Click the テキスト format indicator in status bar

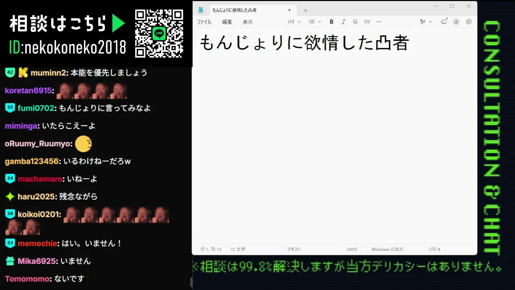(294, 249)
